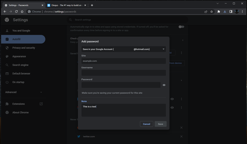Viewport: 247px width, 144px height.
Task: Select Privacy and security in sidebar
Action: point(23,48)
